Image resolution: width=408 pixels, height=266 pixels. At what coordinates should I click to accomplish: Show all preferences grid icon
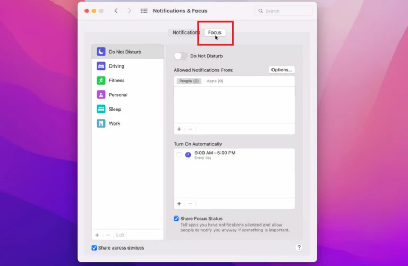pyautogui.click(x=144, y=11)
